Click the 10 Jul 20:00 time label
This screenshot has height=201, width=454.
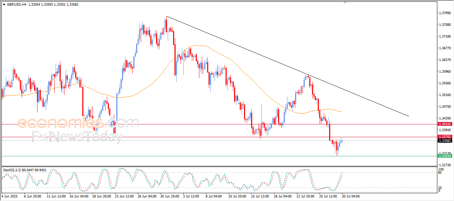(238, 196)
